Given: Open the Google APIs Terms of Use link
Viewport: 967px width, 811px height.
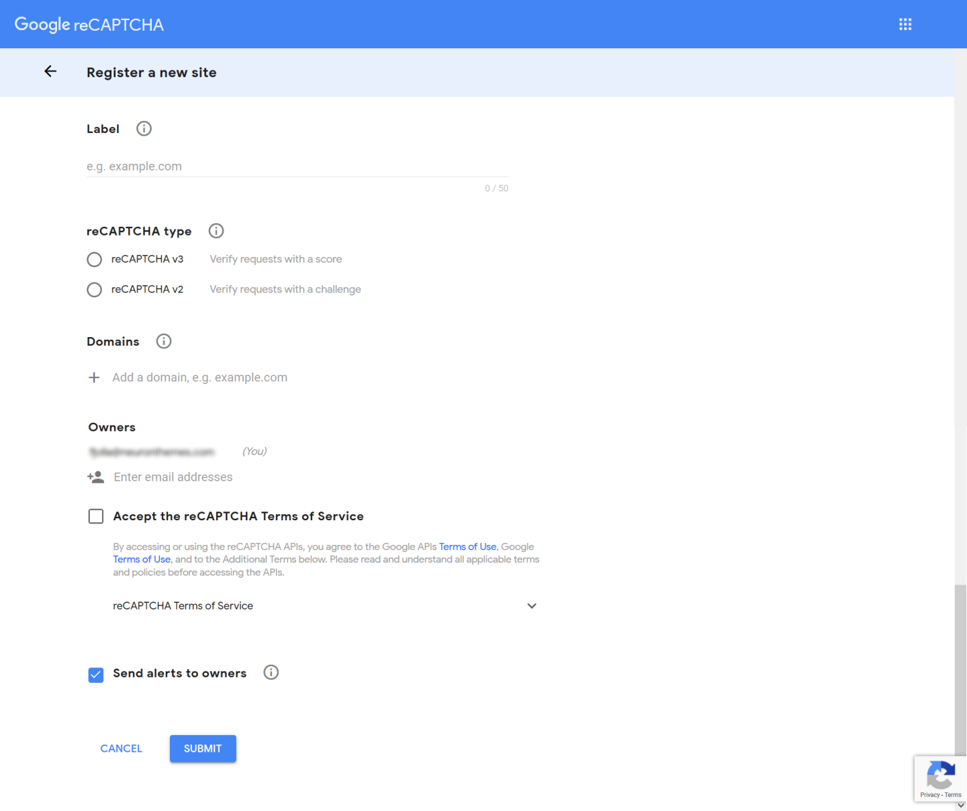Looking at the screenshot, I should (467, 546).
